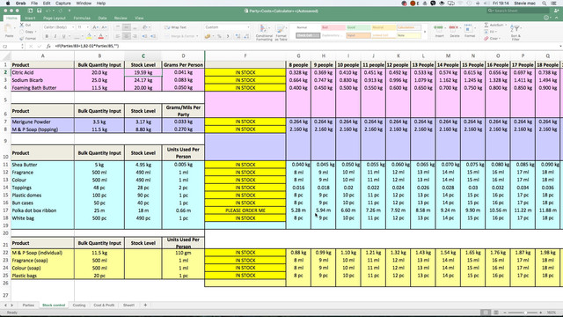The image size is (563, 317).
Task: Switch to the Cost & Profit sheet tab
Action: 104,306
